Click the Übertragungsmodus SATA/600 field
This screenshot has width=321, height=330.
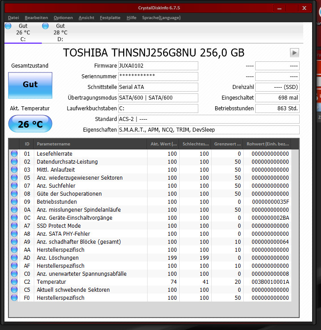(x=158, y=98)
